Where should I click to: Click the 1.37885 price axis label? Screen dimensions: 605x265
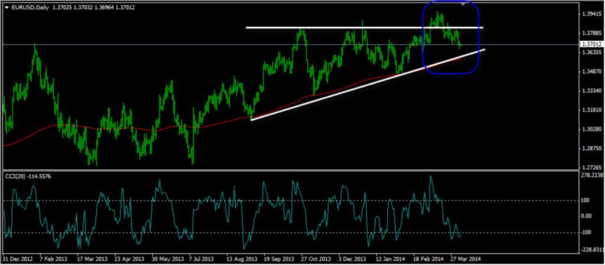591,34
